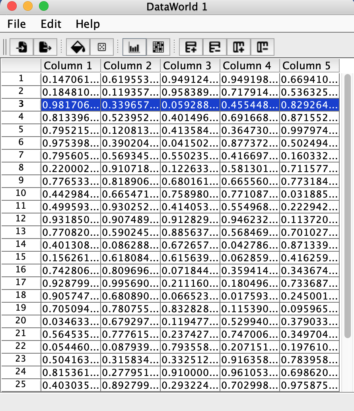Select cell 0.930252... in row 11
This screenshot has height=411, width=354.
130,207
